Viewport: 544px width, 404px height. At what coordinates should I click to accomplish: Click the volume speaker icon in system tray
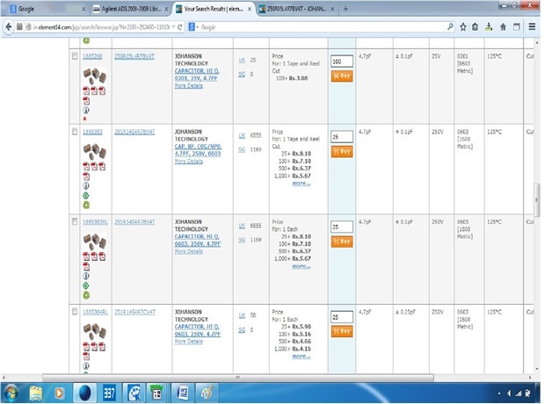(510, 393)
